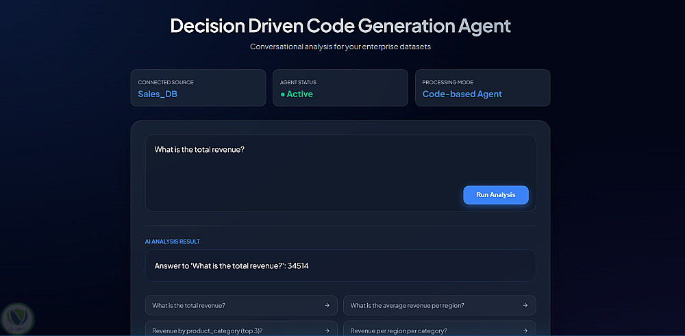
Task: Run the analysis with Run Analysis button
Action: pos(495,195)
